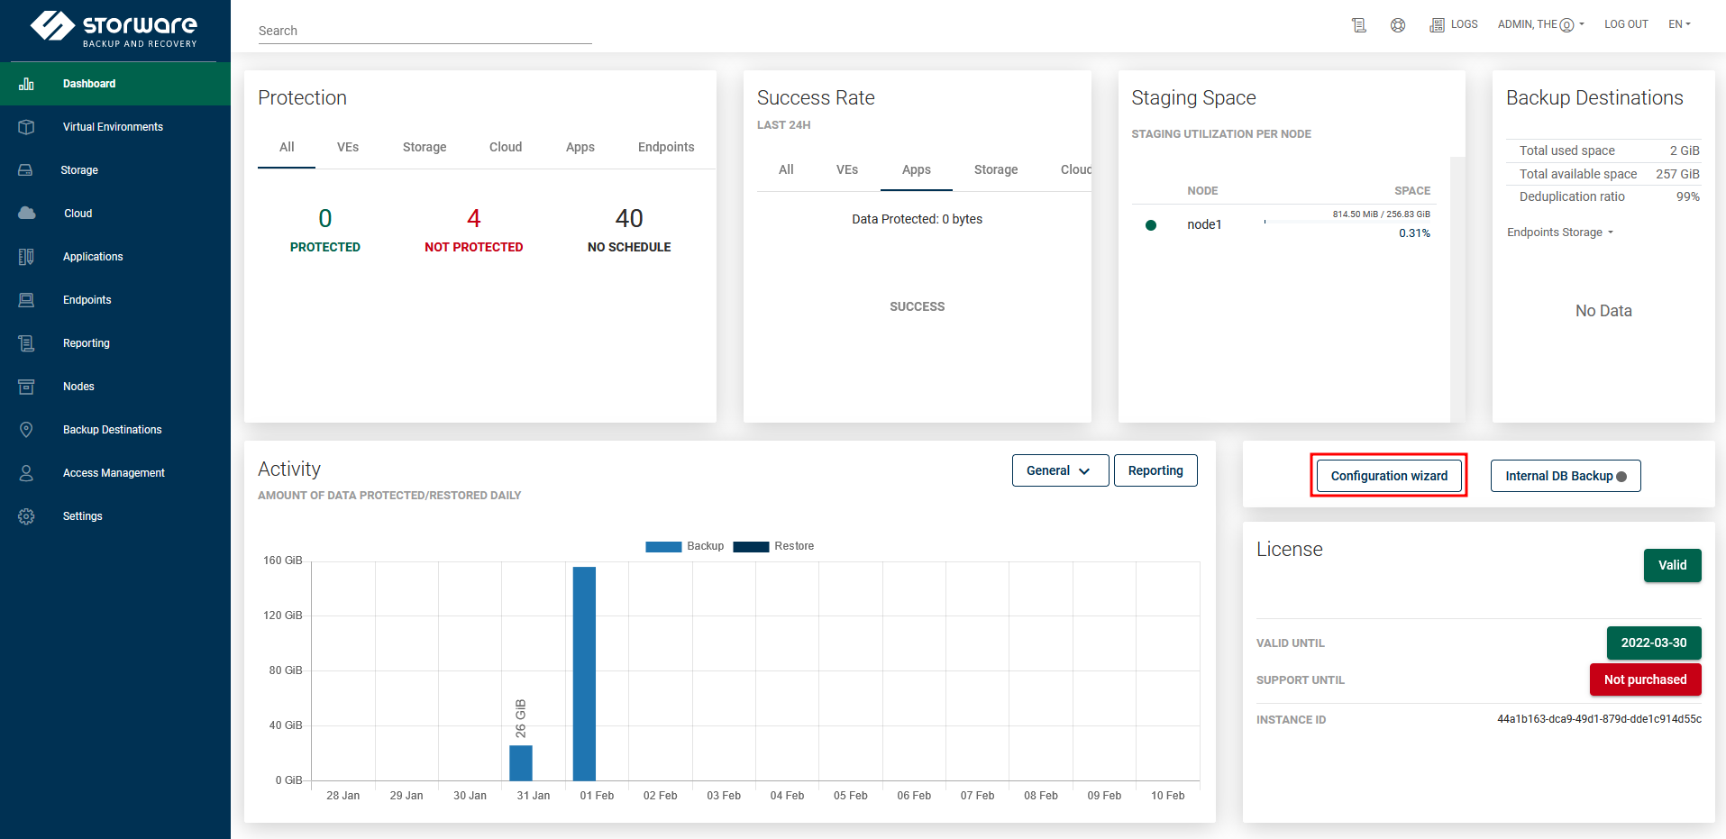Click the Access Management user icon
This screenshot has width=1726, height=839.
click(26, 473)
